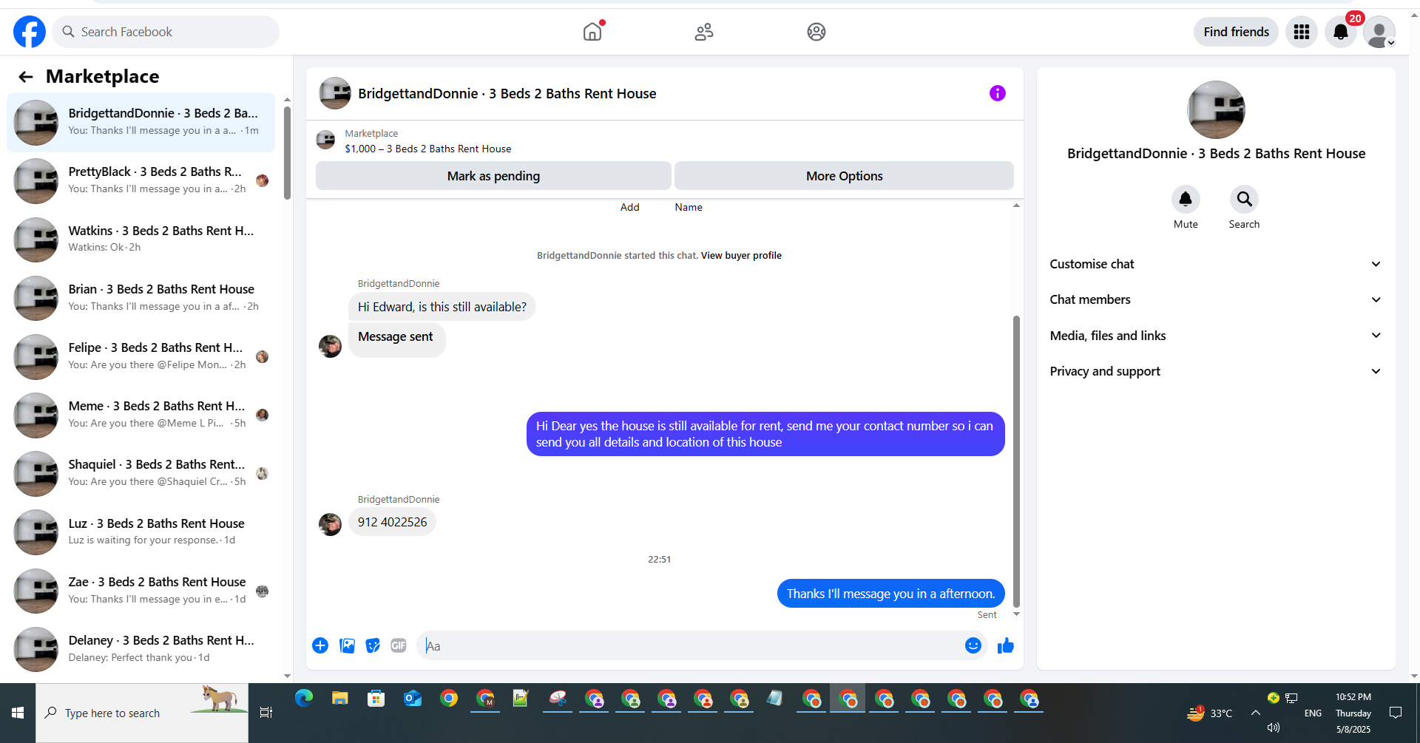
Task: Open the Groups icon in the top navigation
Action: point(816,32)
